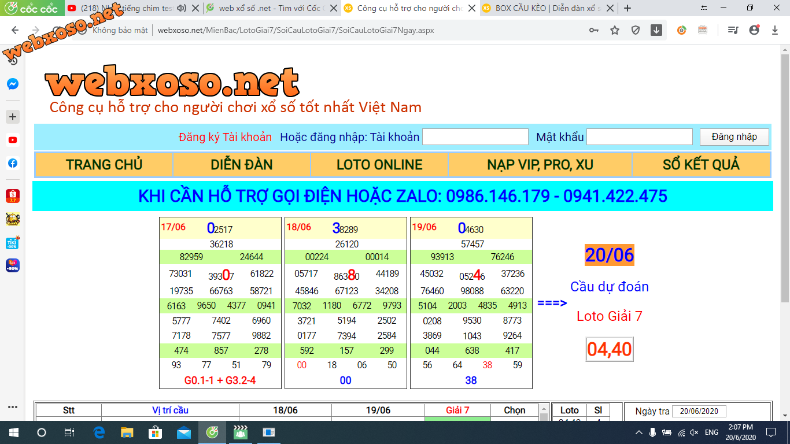Click the Đăng ký Tài khoản link
Image resolution: width=790 pixels, height=444 pixels.
[x=225, y=137]
